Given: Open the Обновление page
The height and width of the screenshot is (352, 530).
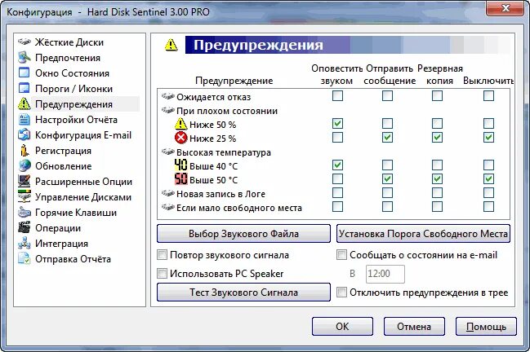Looking at the screenshot, I should click(63, 166).
